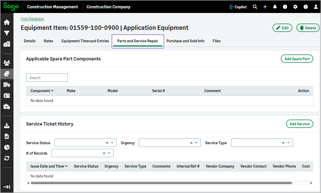Click the sync arrows icon in sidebar
This screenshot has height=193, width=321.
point(7,158)
